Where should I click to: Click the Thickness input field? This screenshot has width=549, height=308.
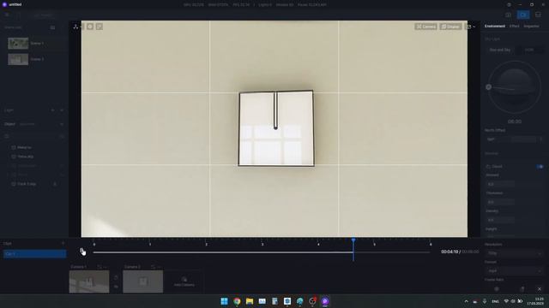pos(500,202)
